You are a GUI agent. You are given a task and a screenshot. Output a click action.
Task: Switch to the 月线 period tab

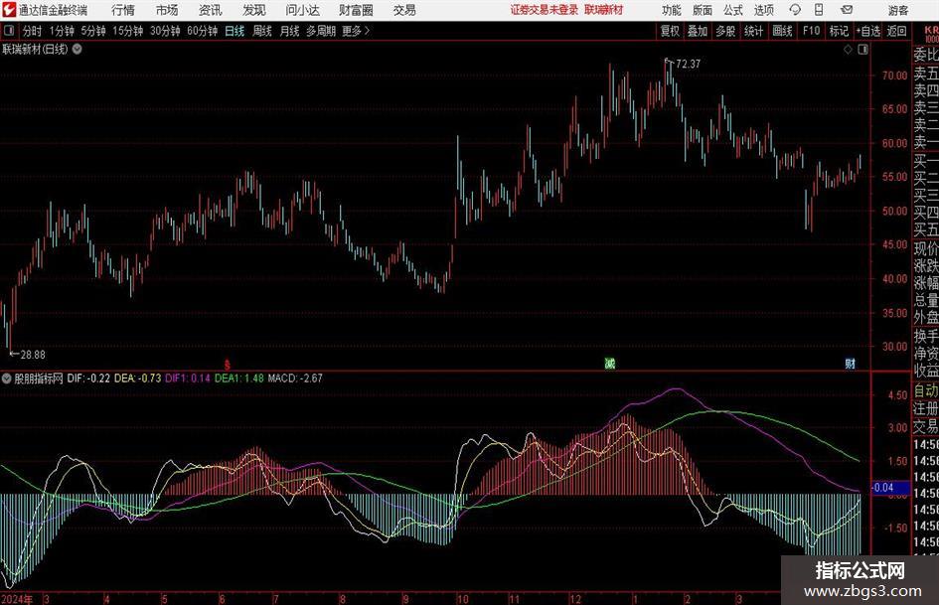pyautogui.click(x=290, y=31)
